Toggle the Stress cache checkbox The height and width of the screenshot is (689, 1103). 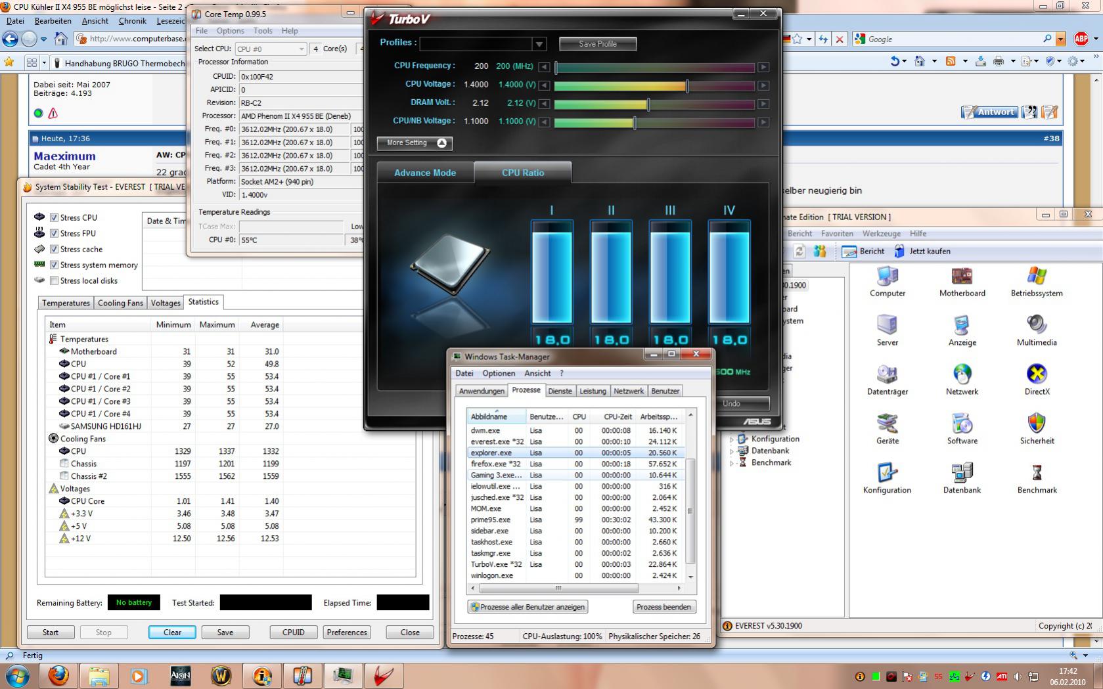coord(54,249)
